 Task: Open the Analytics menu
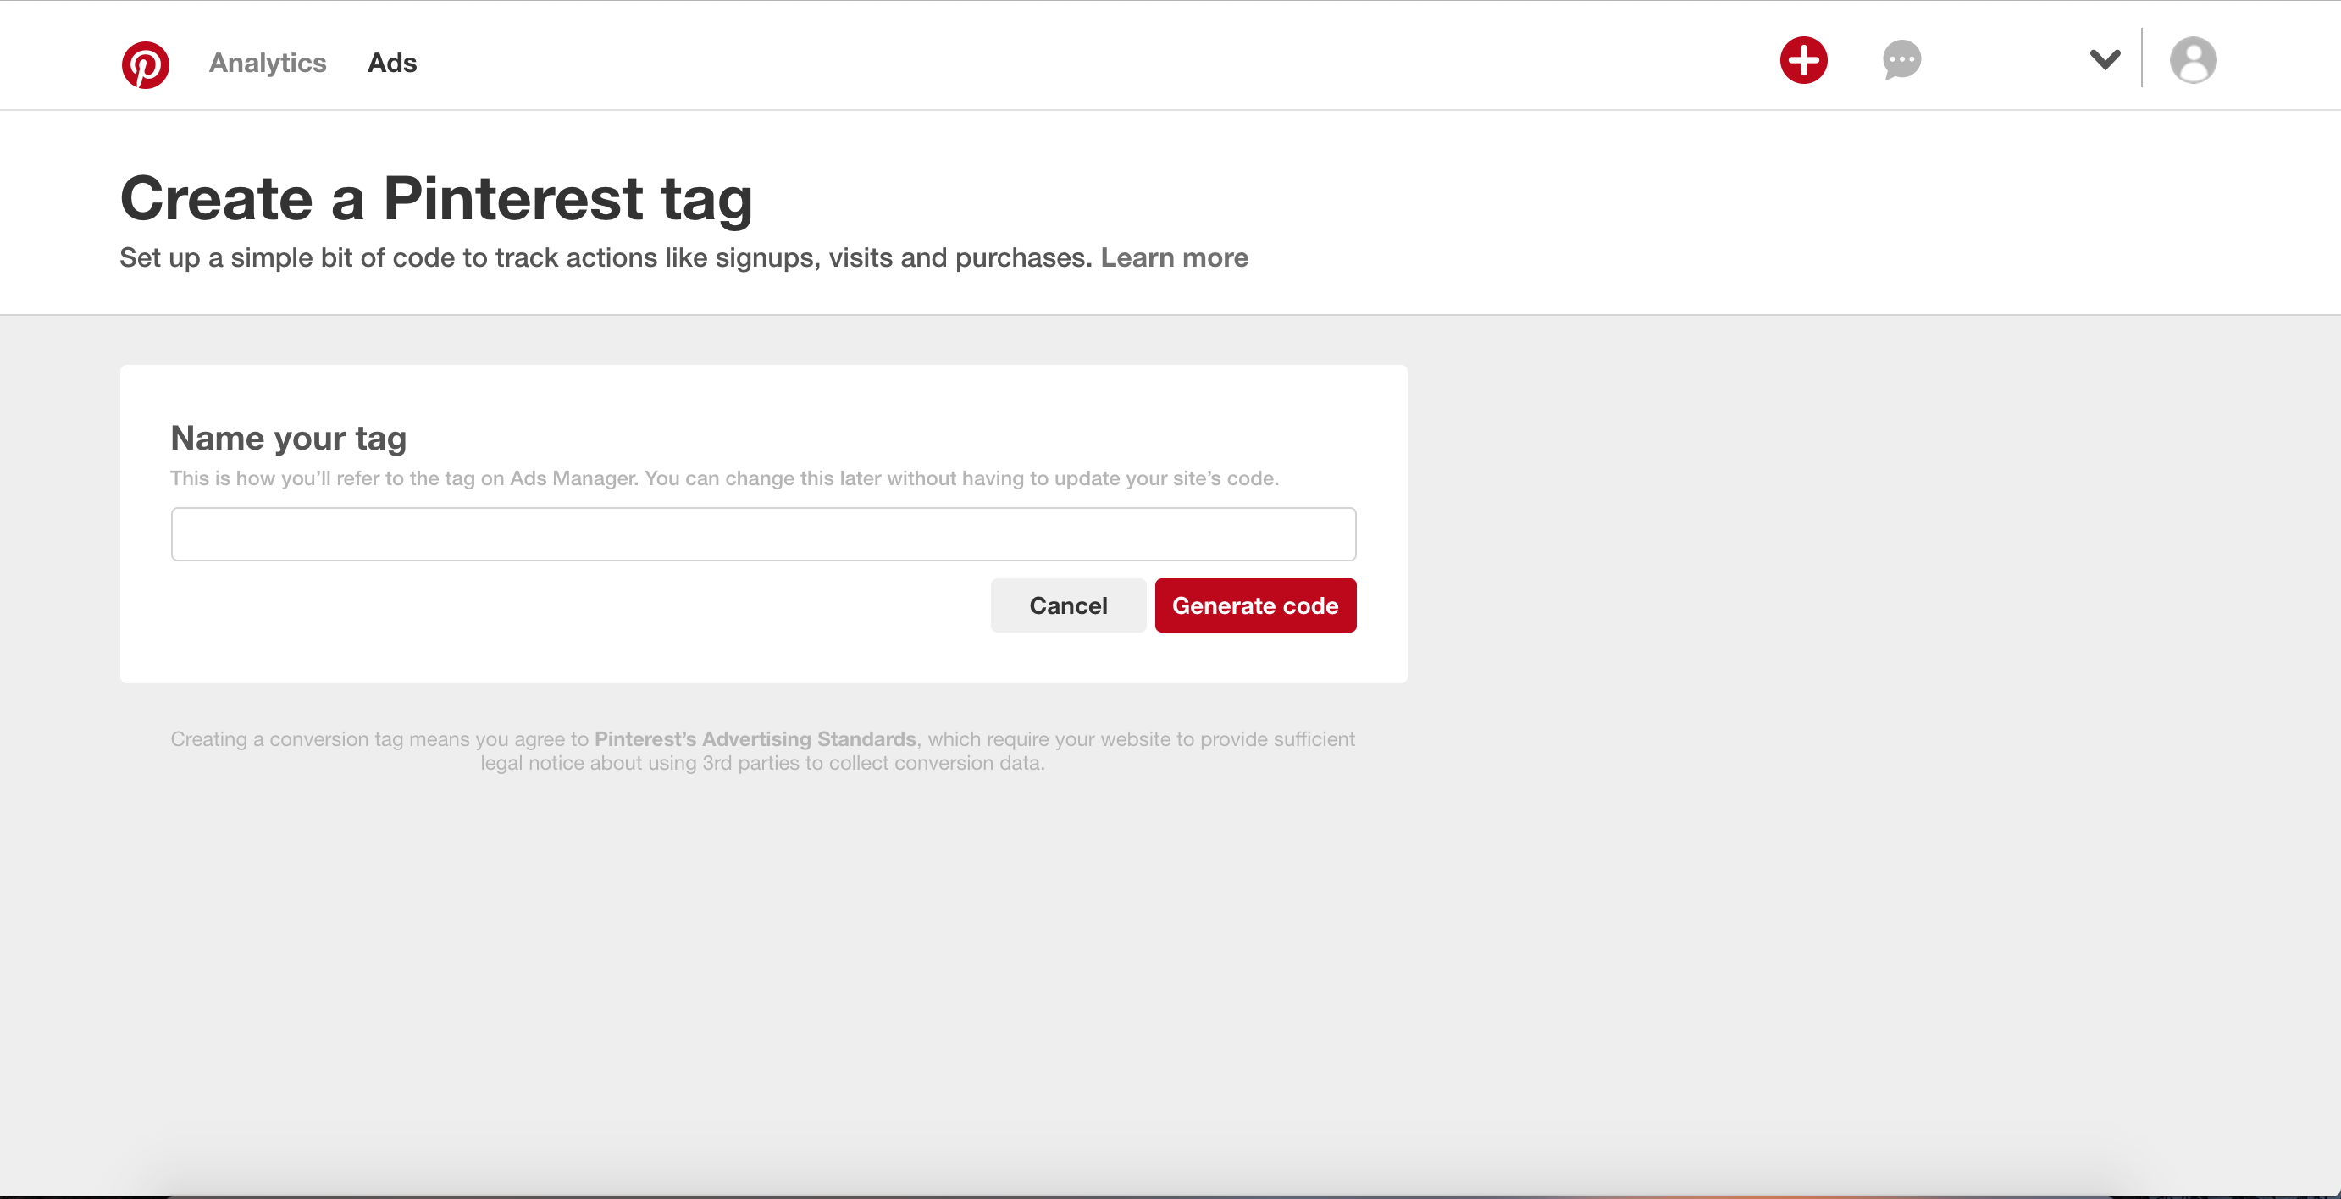tap(267, 63)
